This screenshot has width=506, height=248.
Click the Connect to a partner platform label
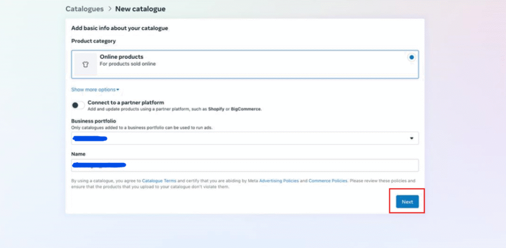point(126,102)
